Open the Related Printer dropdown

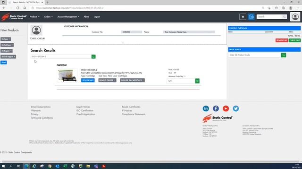click(107, 80)
